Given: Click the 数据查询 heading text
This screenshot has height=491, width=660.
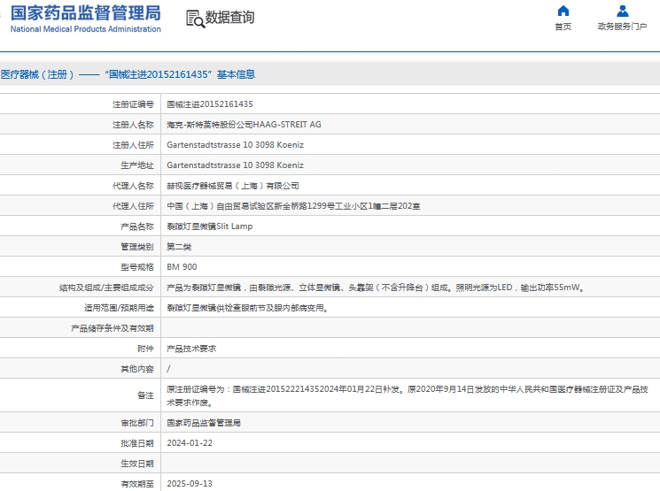Looking at the screenshot, I should coord(229,17).
